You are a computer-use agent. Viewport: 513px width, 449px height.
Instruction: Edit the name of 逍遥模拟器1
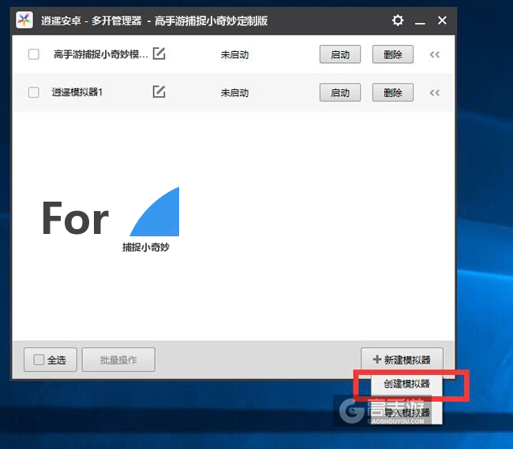click(x=159, y=91)
